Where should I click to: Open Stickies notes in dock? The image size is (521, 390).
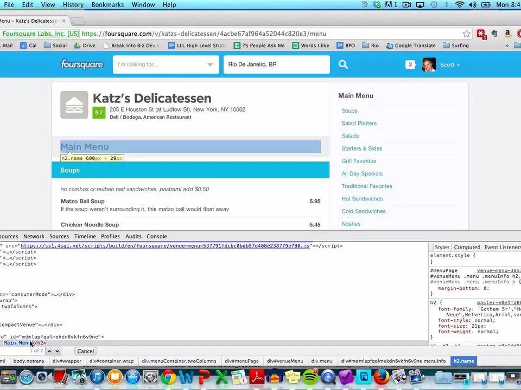pyautogui.click(x=293, y=378)
